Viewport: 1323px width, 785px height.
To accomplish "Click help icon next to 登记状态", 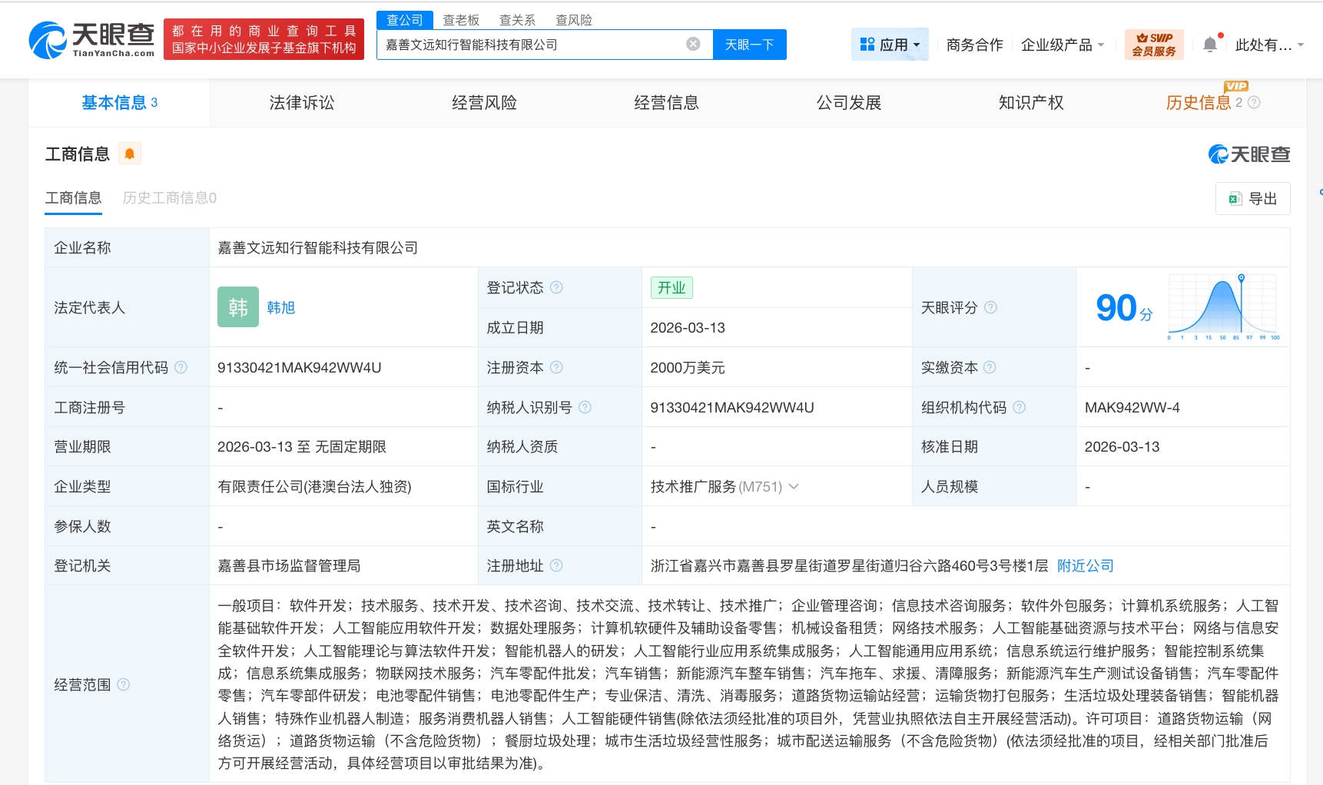I will (556, 287).
